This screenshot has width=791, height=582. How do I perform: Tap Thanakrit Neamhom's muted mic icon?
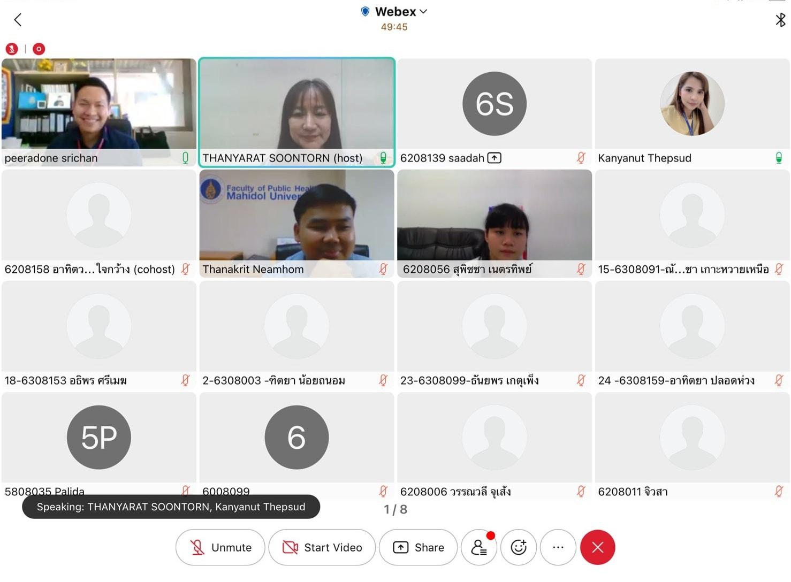[383, 269]
